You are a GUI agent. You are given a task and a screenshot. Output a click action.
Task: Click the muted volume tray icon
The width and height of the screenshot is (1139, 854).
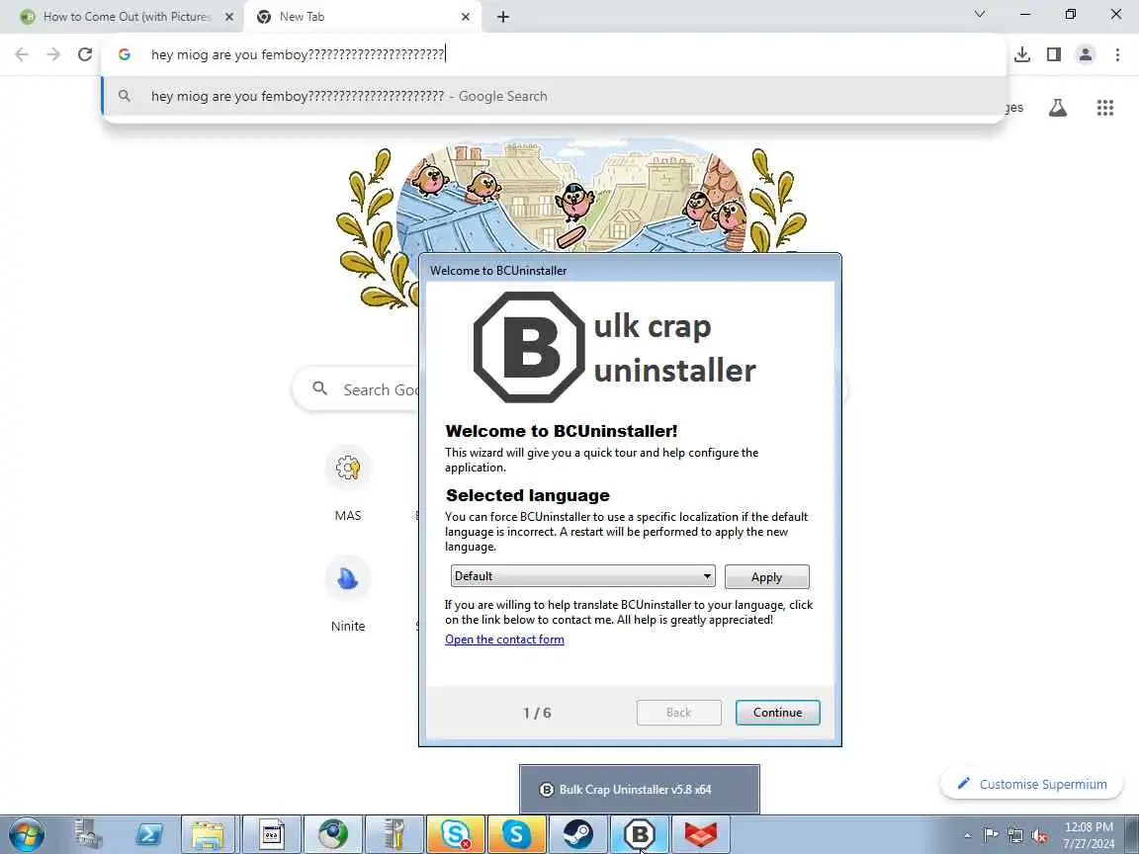pyautogui.click(x=1039, y=835)
